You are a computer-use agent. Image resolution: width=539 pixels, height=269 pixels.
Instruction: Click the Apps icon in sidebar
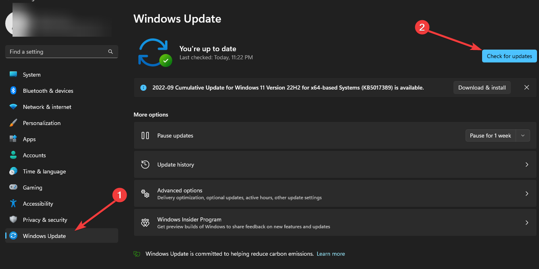tap(13, 139)
